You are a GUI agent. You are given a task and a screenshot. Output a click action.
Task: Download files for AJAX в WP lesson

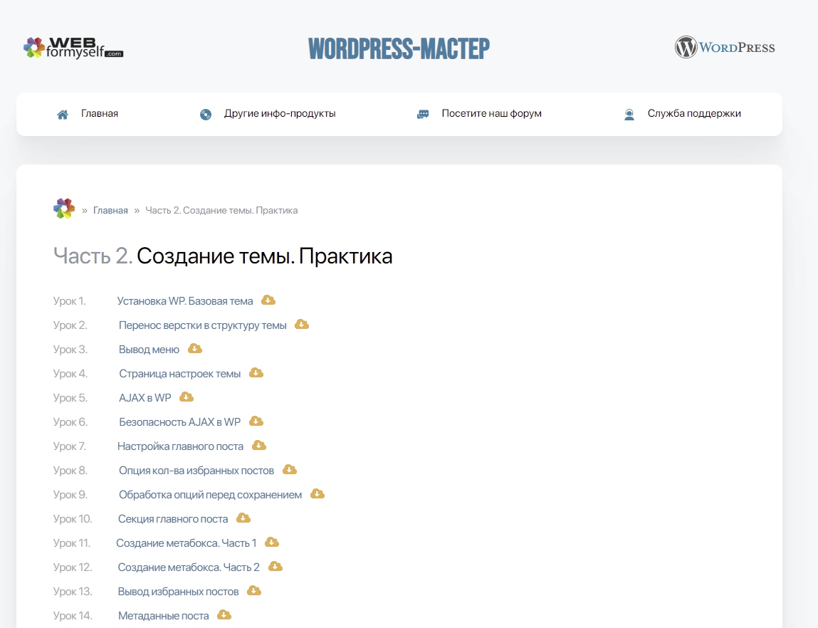(187, 397)
